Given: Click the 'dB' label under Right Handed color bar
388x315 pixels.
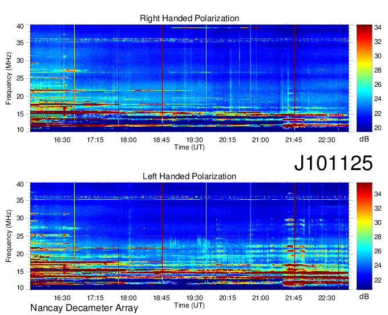Looking at the screenshot, I should (x=364, y=139).
